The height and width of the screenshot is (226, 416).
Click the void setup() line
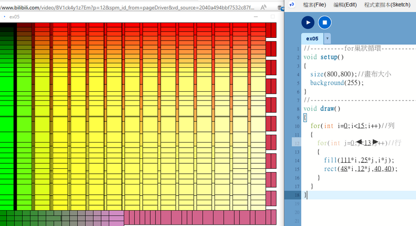click(324, 57)
